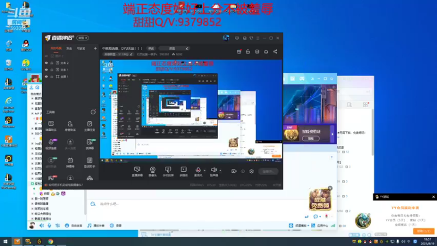Click 播放伴奏 in YY bottom bar
The height and width of the screenshot is (246, 437).
pos(96,225)
